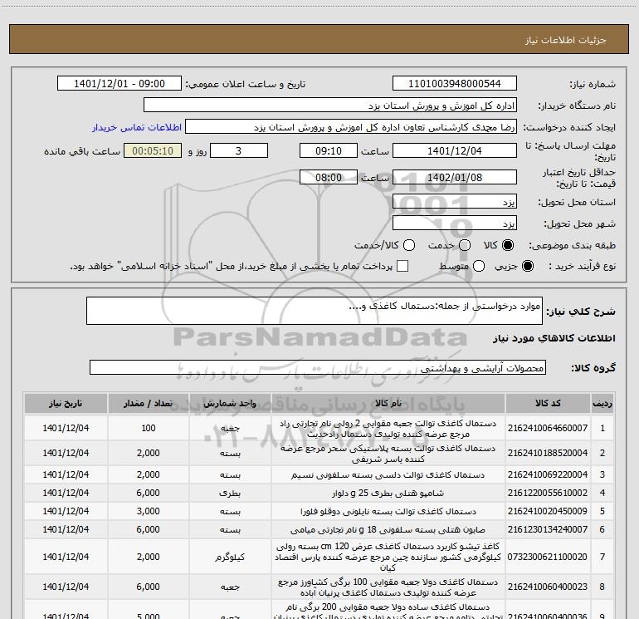
Task: Toggle the اسناد خزانه اسلامی payment checkbox
Action: (402, 266)
